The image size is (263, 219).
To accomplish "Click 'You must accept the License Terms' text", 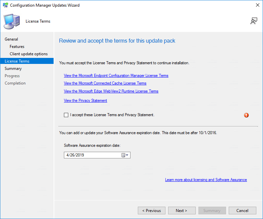I will 124,63.
